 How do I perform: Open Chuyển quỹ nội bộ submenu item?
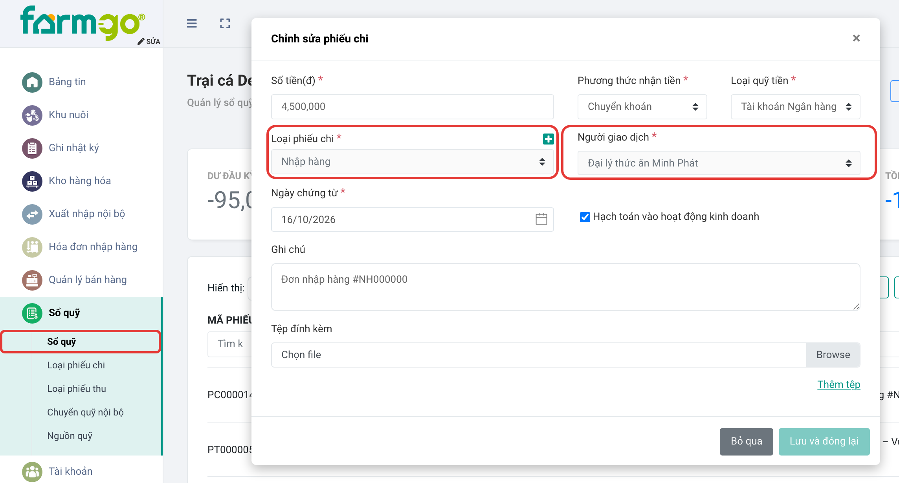85,412
